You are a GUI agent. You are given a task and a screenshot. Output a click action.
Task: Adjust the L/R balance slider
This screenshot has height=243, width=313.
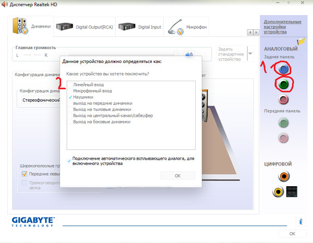coord(32,55)
